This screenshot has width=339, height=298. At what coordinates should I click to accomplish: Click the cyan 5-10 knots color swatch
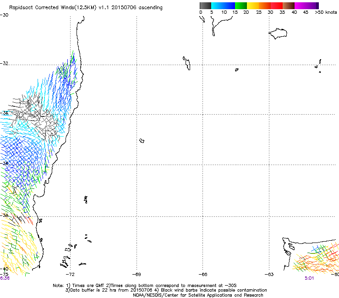coord(217,6)
